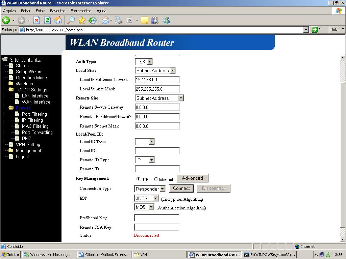Open the Editar menu

click(26, 11)
